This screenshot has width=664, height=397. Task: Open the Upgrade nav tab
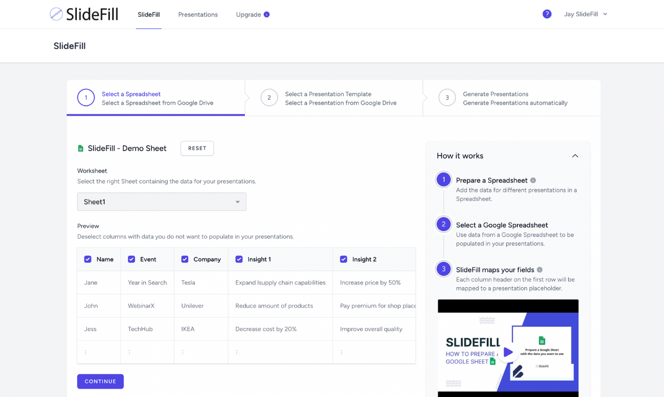tap(248, 15)
